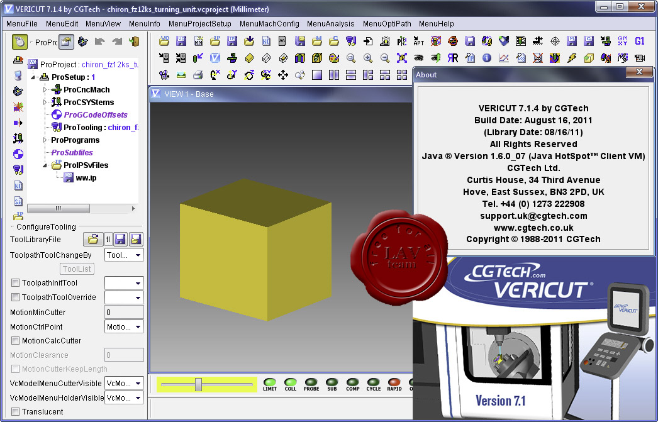Click the color palette icon
658x422 pixels.
pyautogui.click(x=334, y=58)
